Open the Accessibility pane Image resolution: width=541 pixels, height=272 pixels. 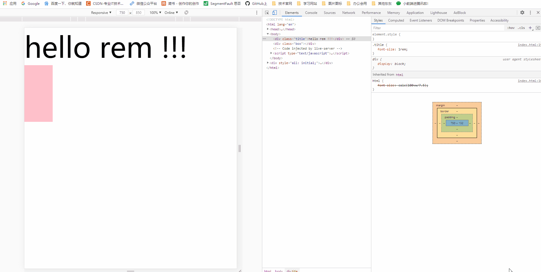(x=499, y=20)
